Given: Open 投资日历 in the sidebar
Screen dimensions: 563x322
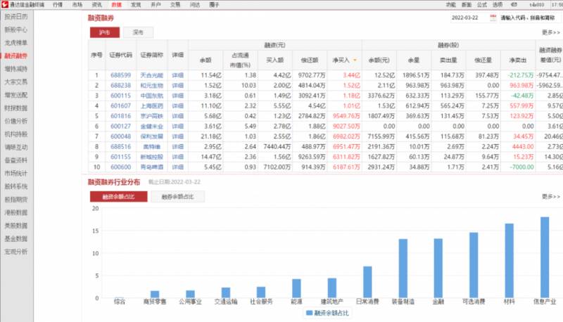Looking at the screenshot, I should coord(16,16).
